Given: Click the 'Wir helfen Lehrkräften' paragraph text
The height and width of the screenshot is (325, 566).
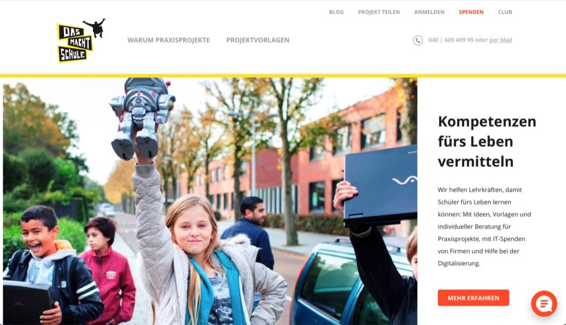Looking at the screenshot, I should tap(484, 227).
